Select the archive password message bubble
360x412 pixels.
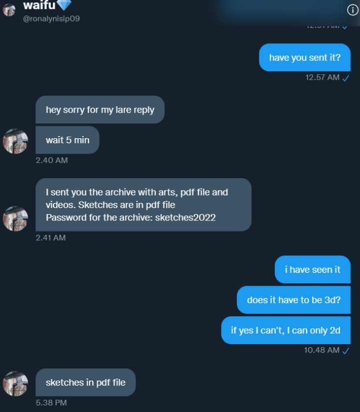pos(144,205)
